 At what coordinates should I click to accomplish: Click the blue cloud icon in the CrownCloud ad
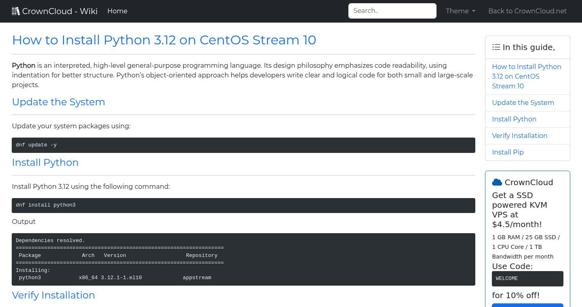click(x=497, y=182)
